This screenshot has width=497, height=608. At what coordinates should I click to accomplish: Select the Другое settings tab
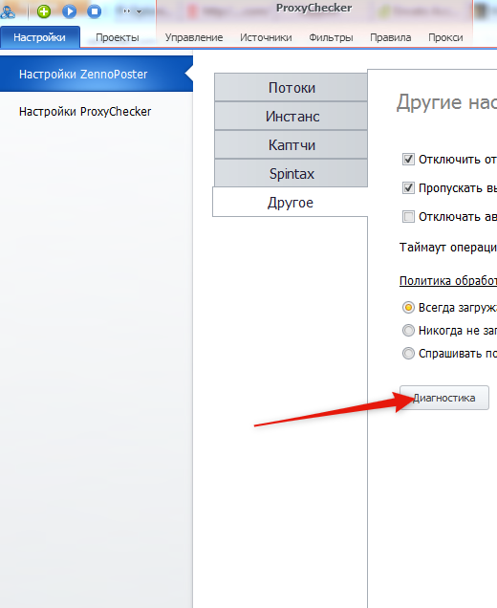click(x=291, y=202)
